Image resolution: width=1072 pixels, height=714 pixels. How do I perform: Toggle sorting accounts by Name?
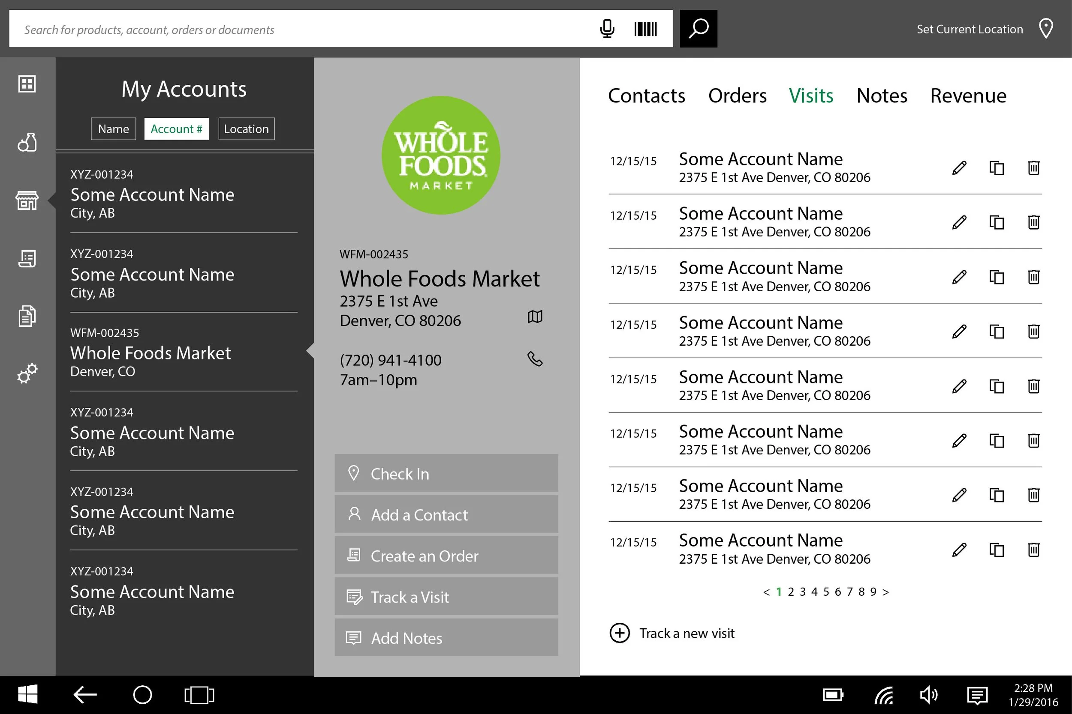tap(113, 129)
